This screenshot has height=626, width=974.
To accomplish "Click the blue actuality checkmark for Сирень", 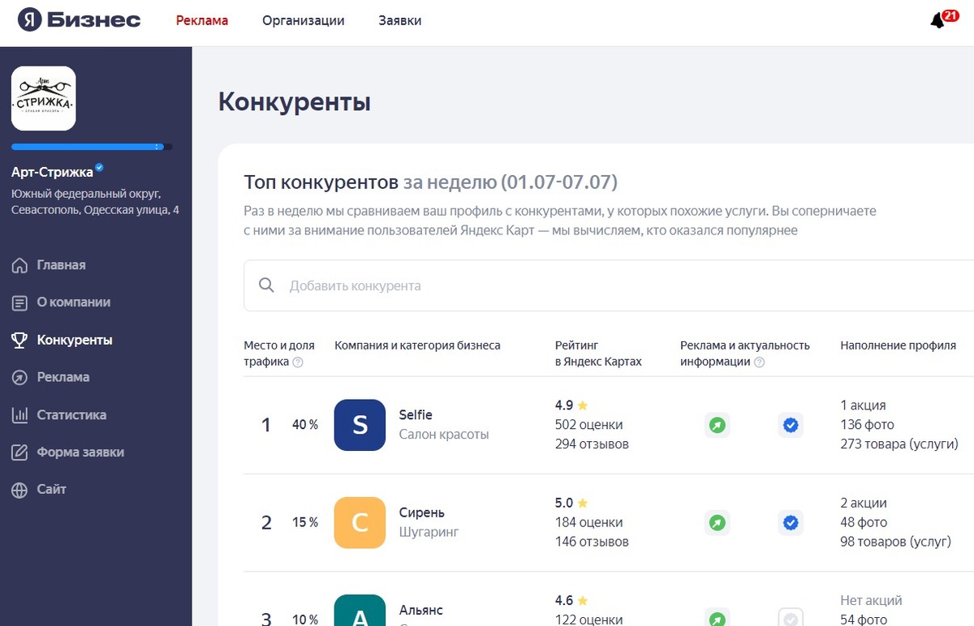I will click(791, 522).
